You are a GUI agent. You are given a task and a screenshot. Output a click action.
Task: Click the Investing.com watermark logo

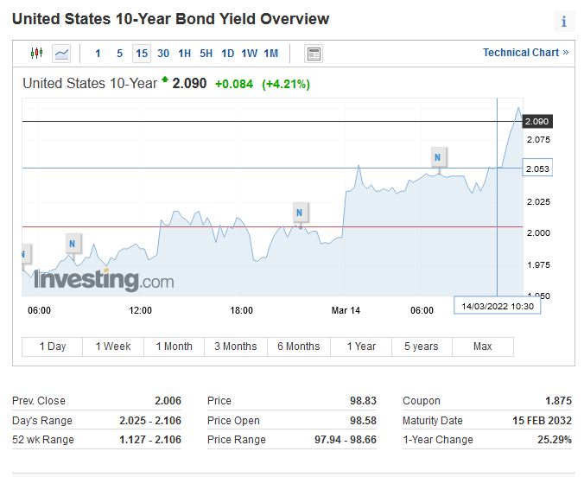click(104, 280)
